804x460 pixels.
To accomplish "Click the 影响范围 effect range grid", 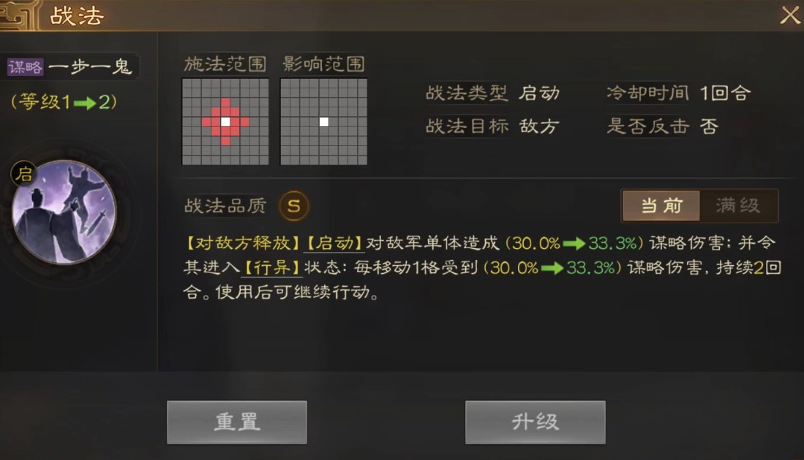I will point(323,122).
